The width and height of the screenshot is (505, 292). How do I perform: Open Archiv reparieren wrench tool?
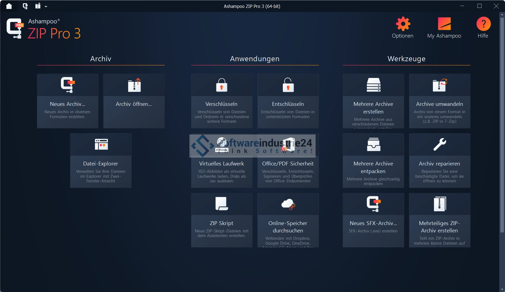point(439,160)
